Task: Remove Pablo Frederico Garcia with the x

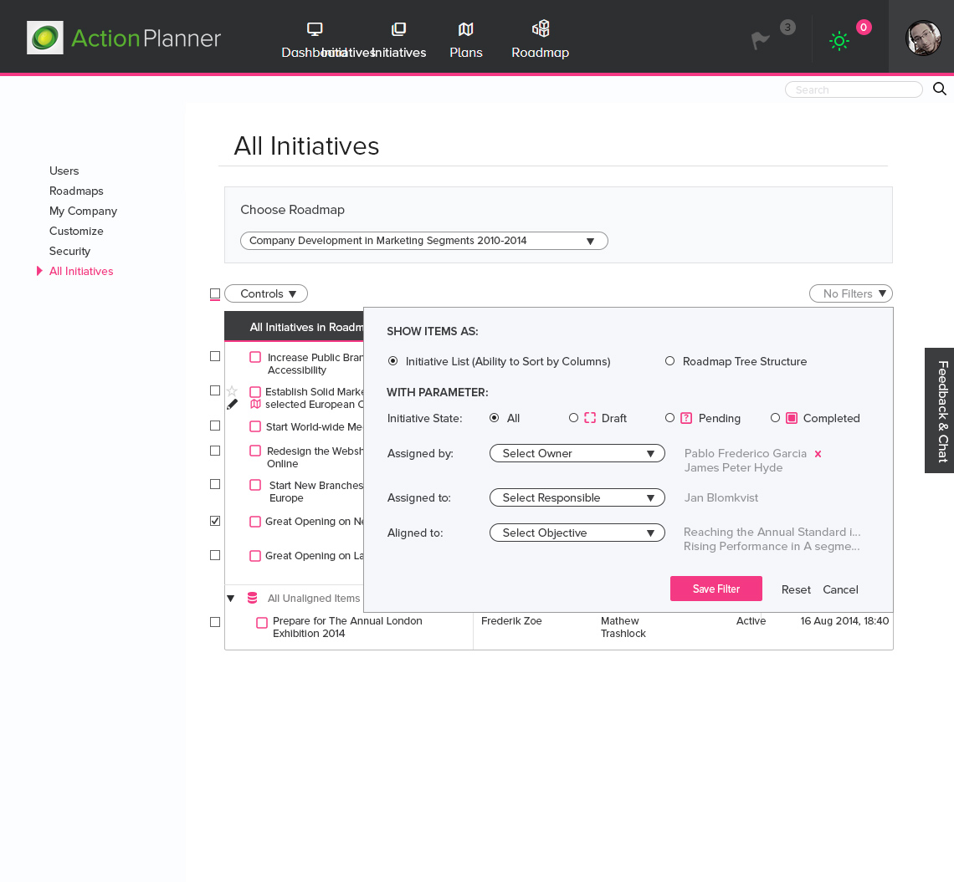Action: pos(818,454)
